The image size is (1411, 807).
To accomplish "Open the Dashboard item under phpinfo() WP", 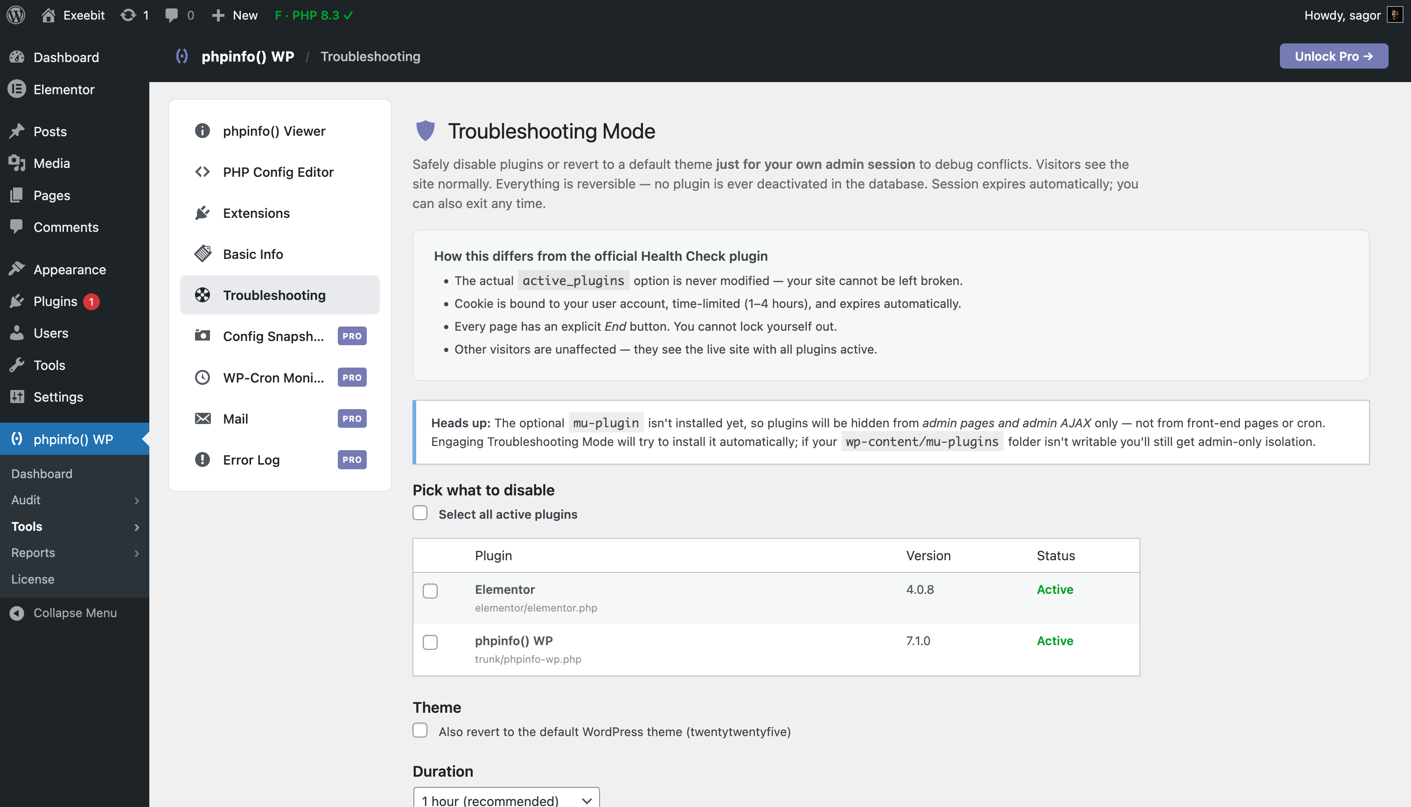I will pyautogui.click(x=42, y=473).
